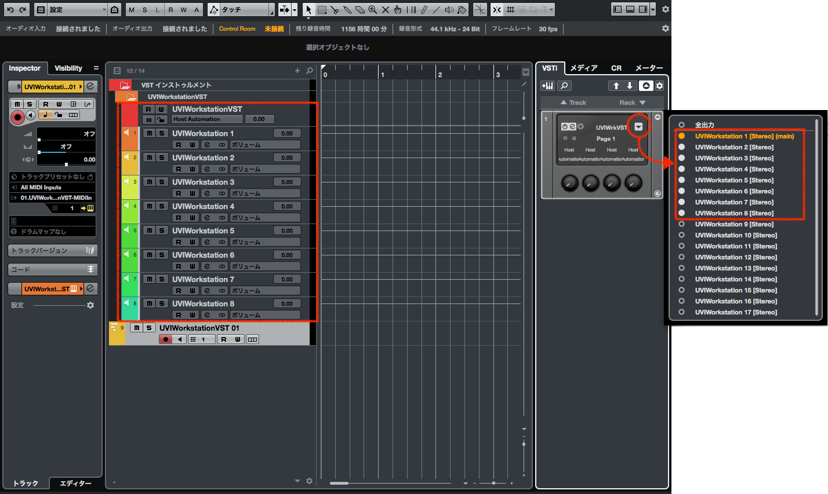Click bar 2 marker on the ruler
The width and height of the screenshot is (828, 494).
[x=440, y=75]
